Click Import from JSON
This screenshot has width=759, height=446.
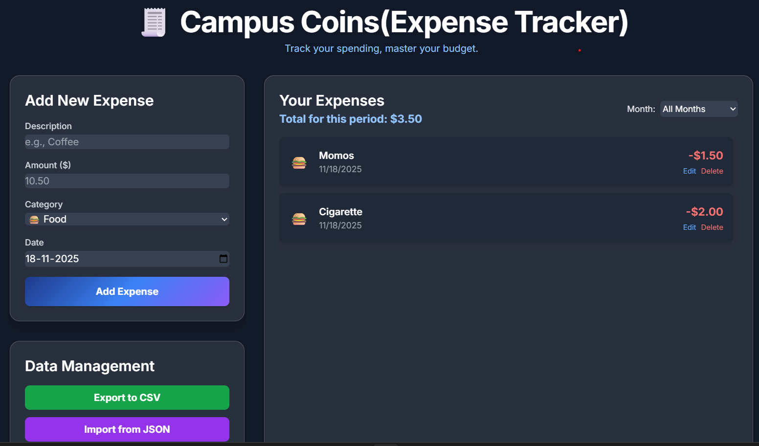[x=127, y=429]
